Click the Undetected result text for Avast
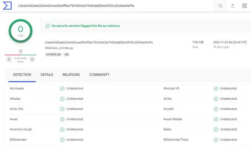 [x=75, y=119]
